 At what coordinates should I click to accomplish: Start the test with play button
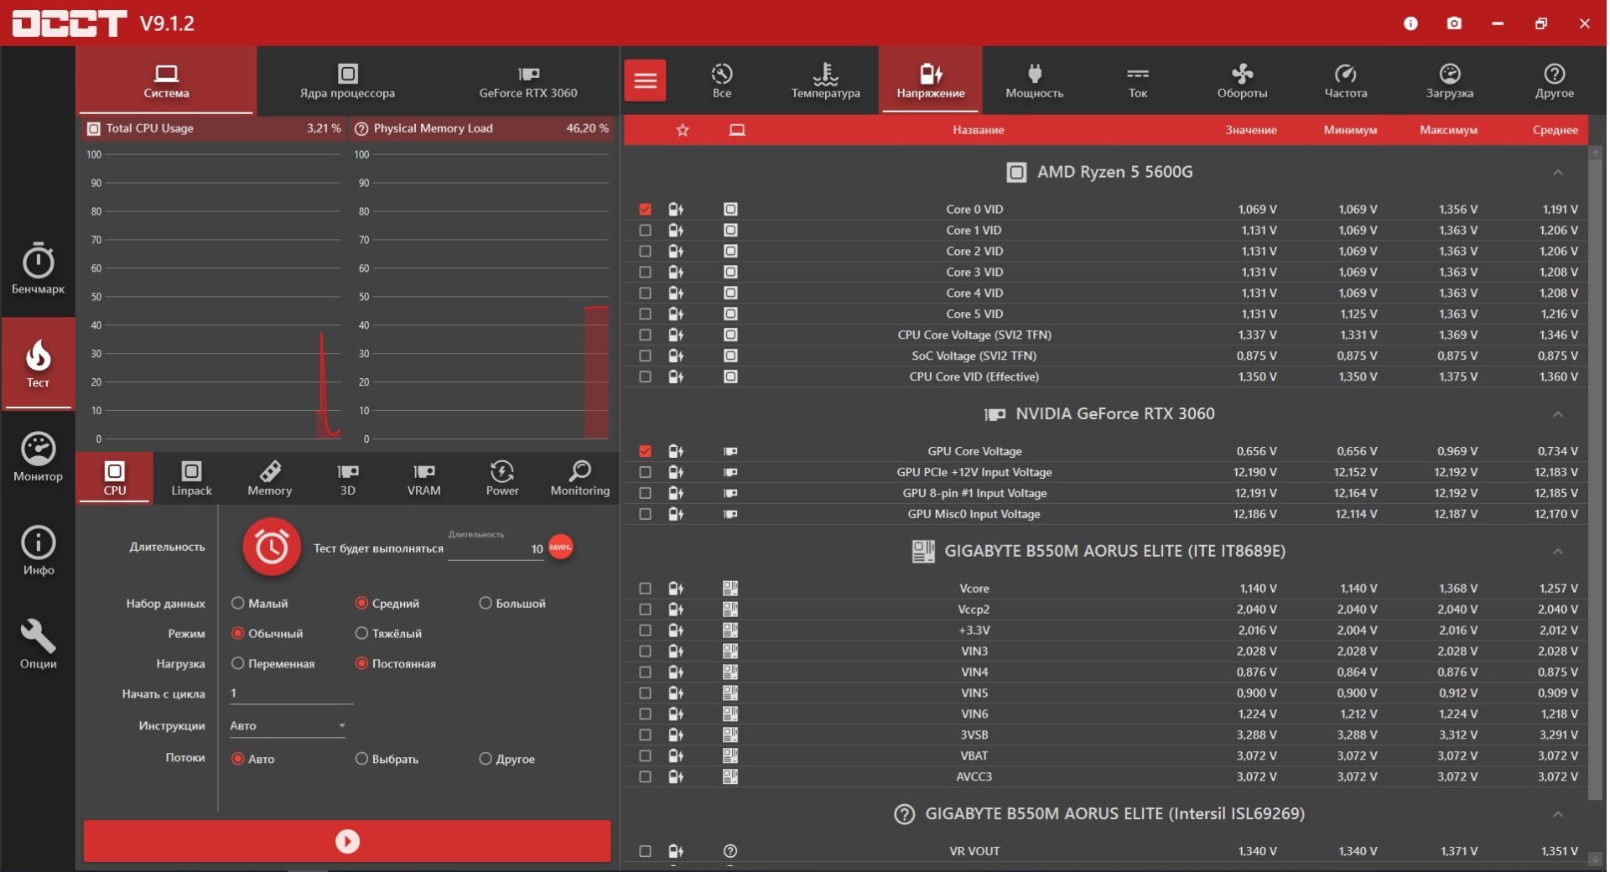pos(347,841)
